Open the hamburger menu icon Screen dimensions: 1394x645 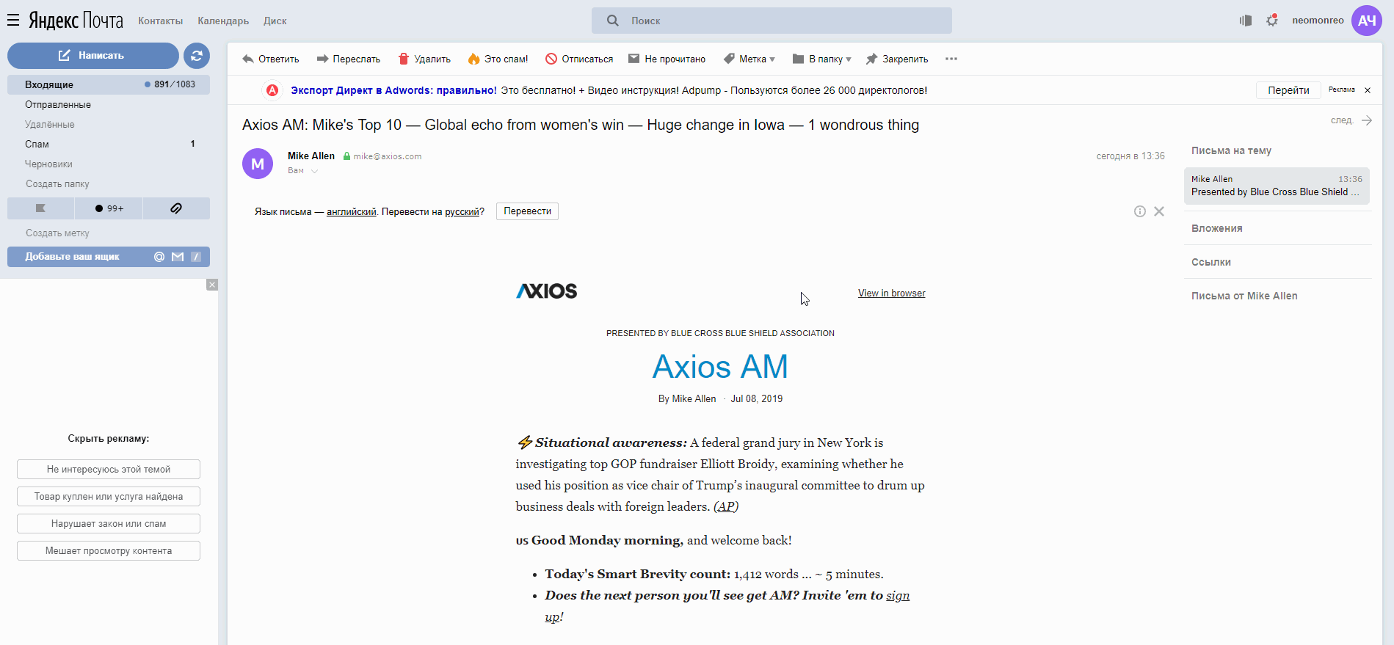click(x=13, y=20)
